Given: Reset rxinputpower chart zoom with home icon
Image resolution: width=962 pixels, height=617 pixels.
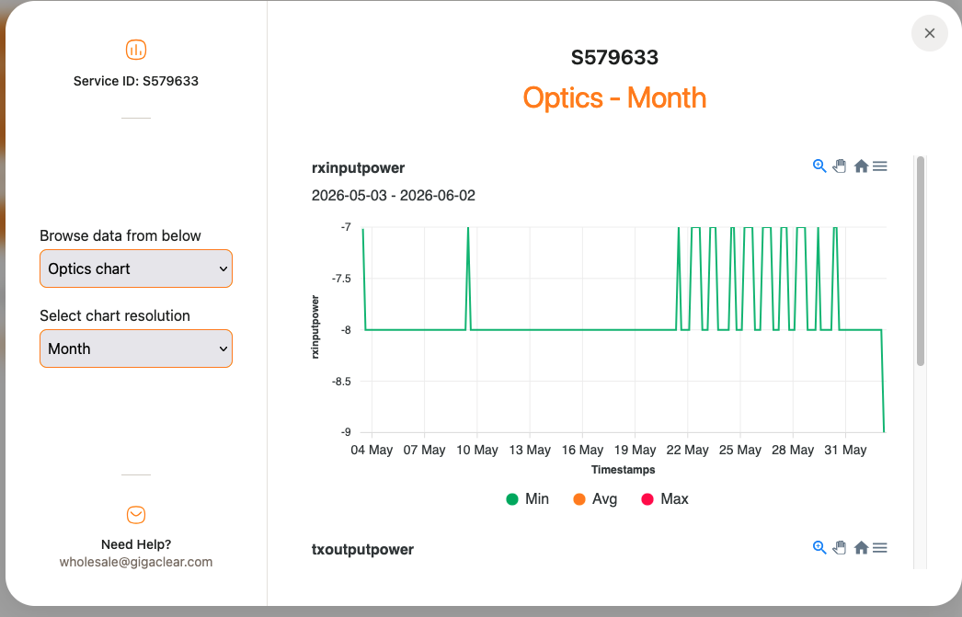Looking at the screenshot, I should pyautogui.click(x=861, y=166).
